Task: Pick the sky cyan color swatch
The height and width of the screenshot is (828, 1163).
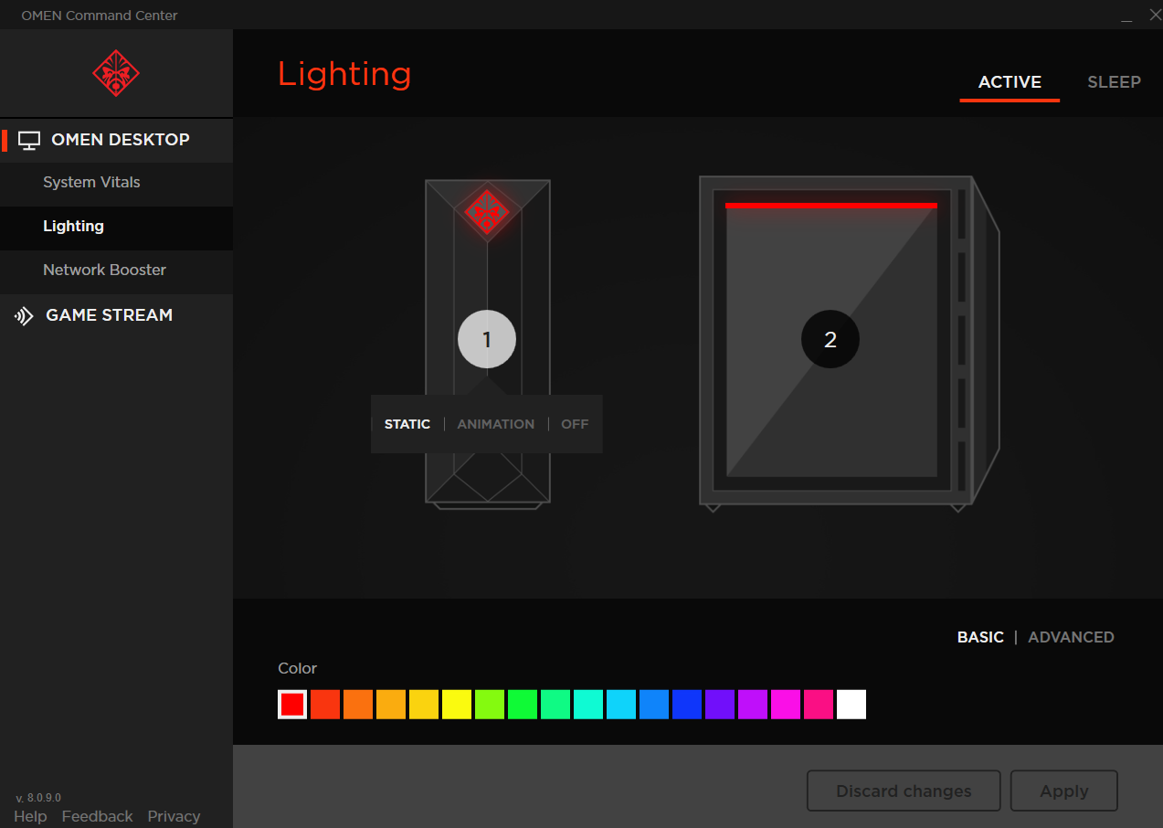Action: (621, 705)
